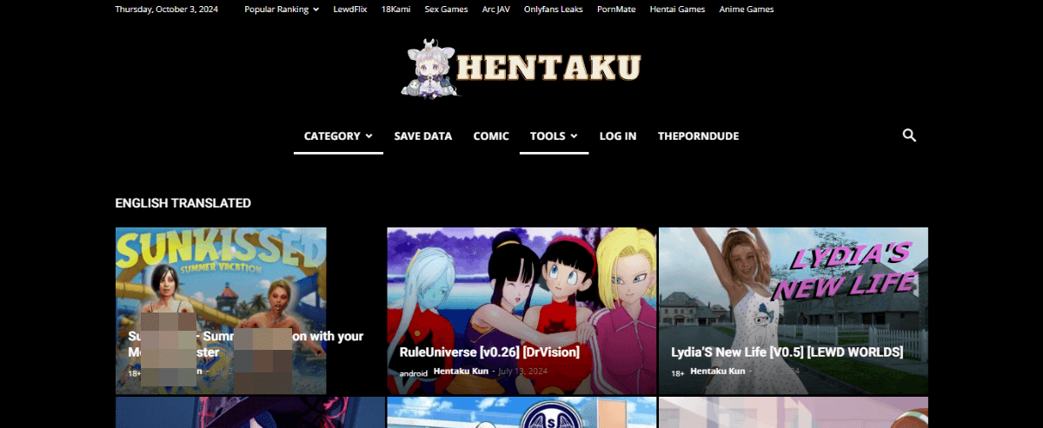The image size is (1043, 428).
Task: Click the ENGLISH TRANSLATED section heading
Action: pos(183,203)
